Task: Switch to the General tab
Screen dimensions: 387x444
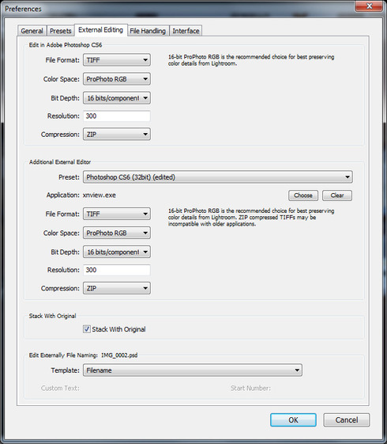Action: point(32,31)
